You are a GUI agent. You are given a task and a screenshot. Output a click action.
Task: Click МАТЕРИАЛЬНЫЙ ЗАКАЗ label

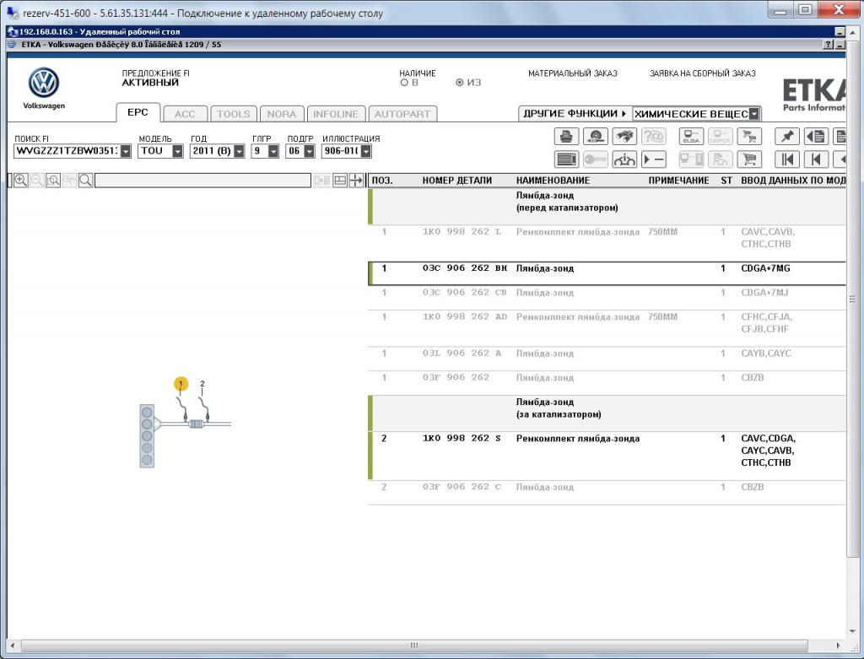(x=573, y=73)
